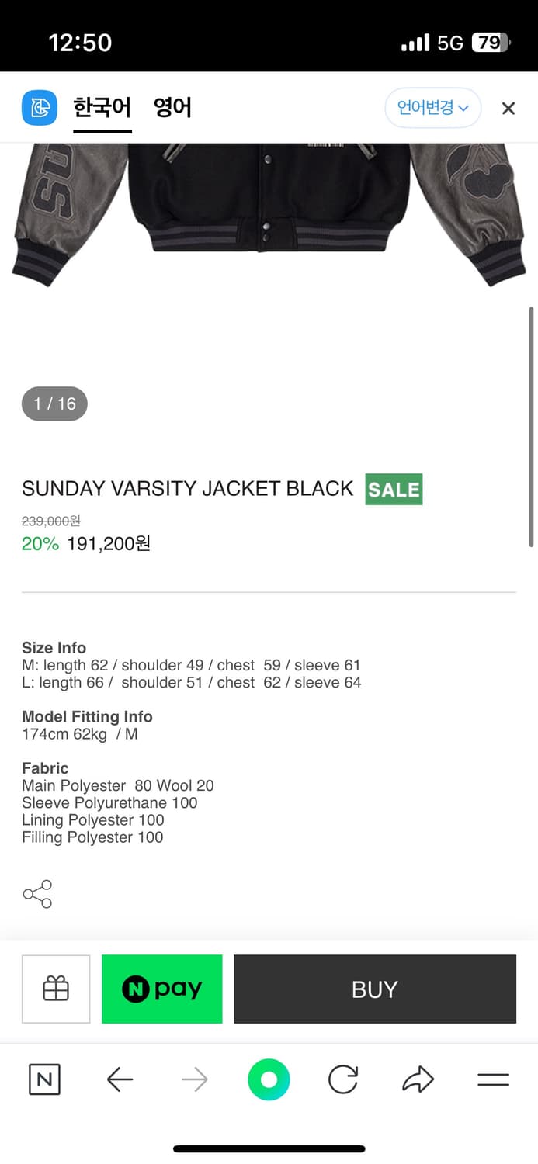The image size is (538, 1164).
Task: Go forward using the forward arrow
Action: 194,1079
